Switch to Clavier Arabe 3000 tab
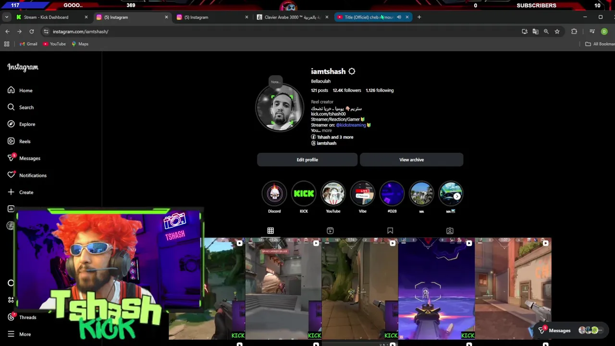This screenshot has width=615, height=346. [x=293, y=17]
